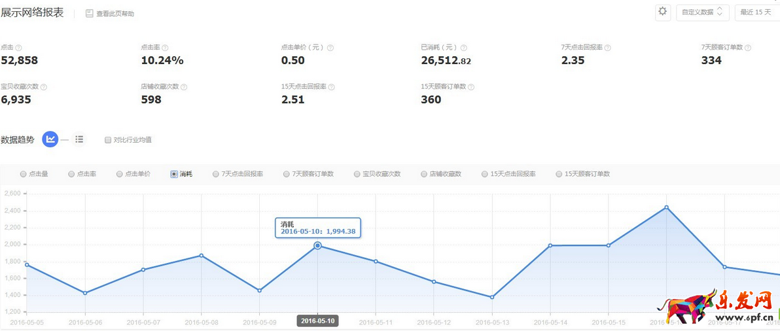The image size is (780, 331).
Task: Select the 宝贝收藏次数 metric option
Action: pos(357,174)
